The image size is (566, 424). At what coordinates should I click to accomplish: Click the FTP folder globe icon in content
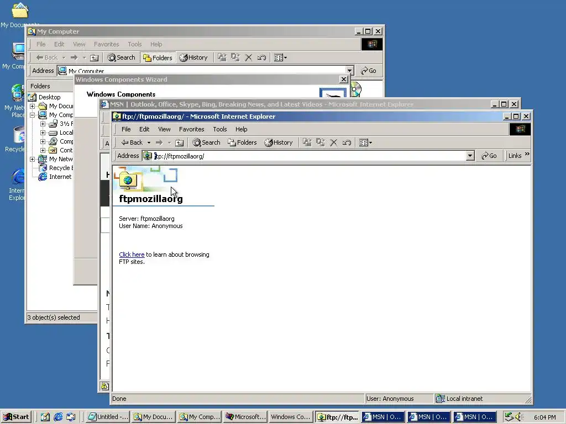point(128,181)
